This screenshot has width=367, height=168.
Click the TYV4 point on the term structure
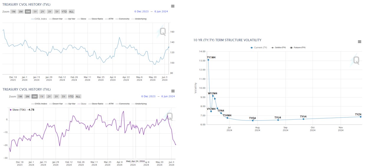303,119
